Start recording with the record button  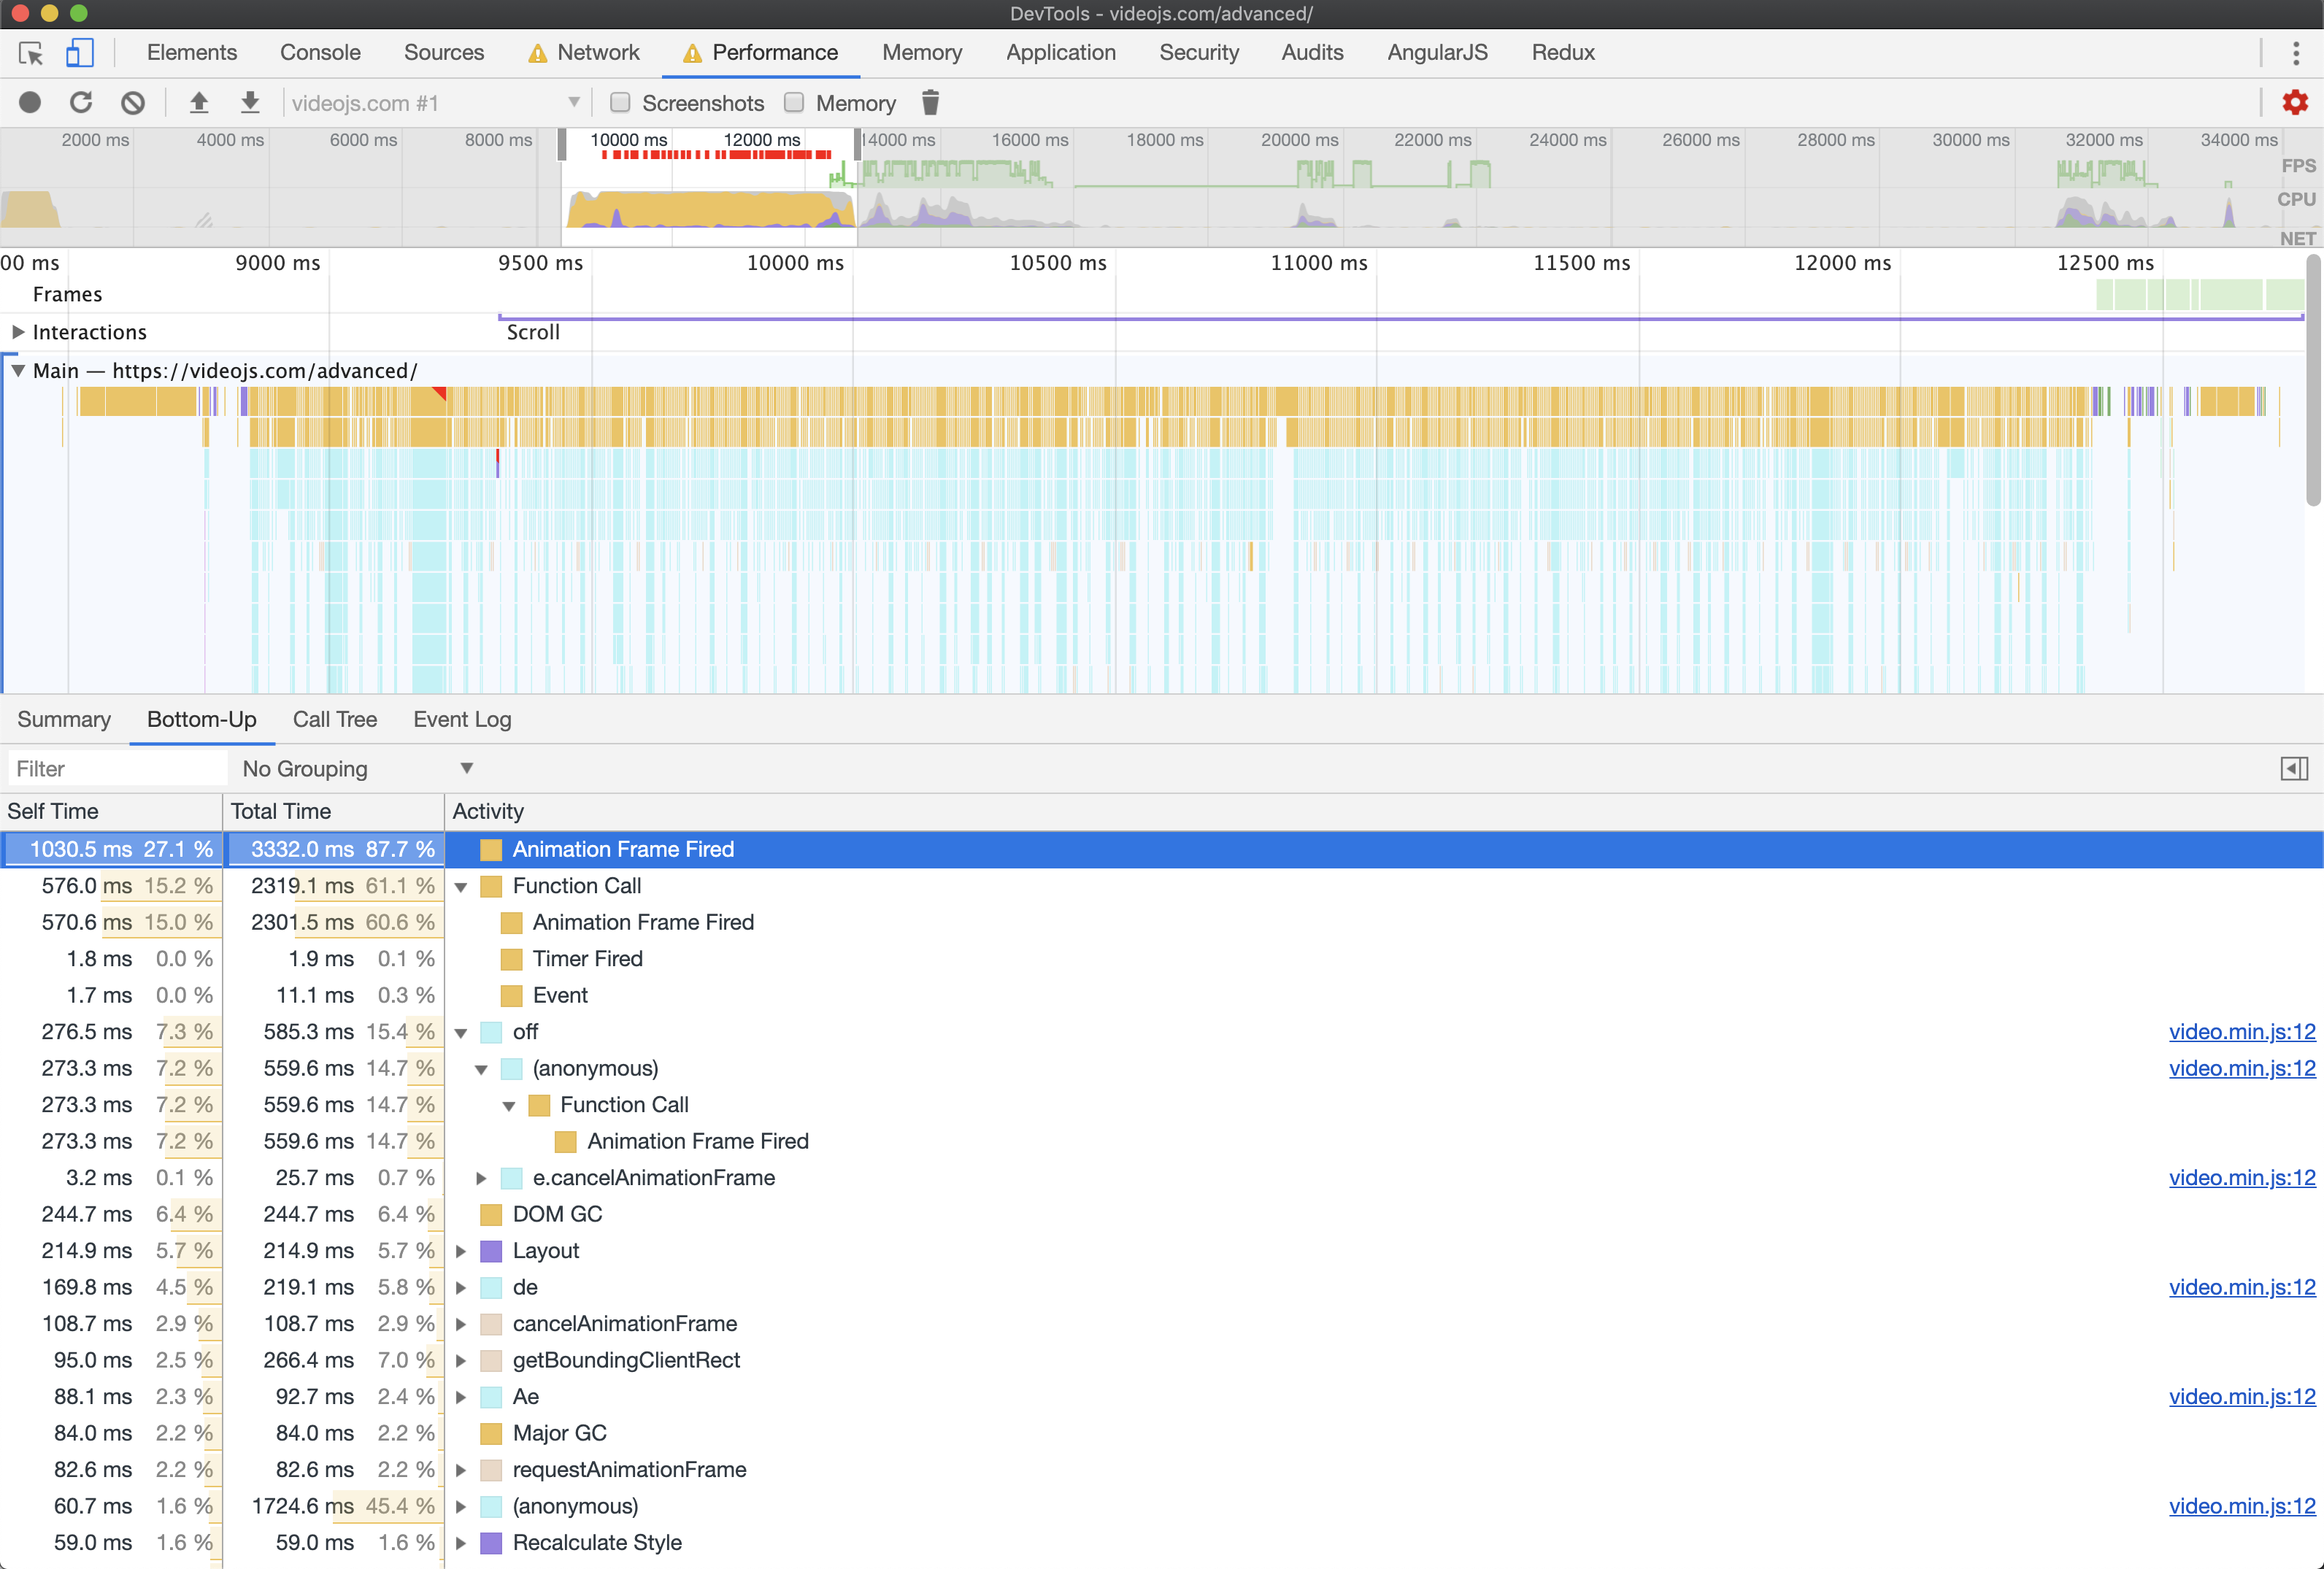click(x=30, y=103)
